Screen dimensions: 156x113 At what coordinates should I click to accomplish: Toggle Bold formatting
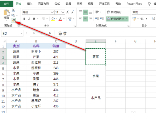pyautogui.click(x=24, y=19)
